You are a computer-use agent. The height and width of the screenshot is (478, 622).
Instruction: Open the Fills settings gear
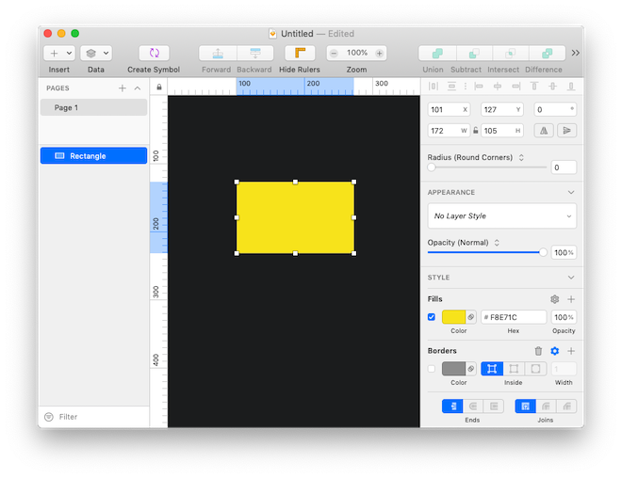(x=554, y=299)
